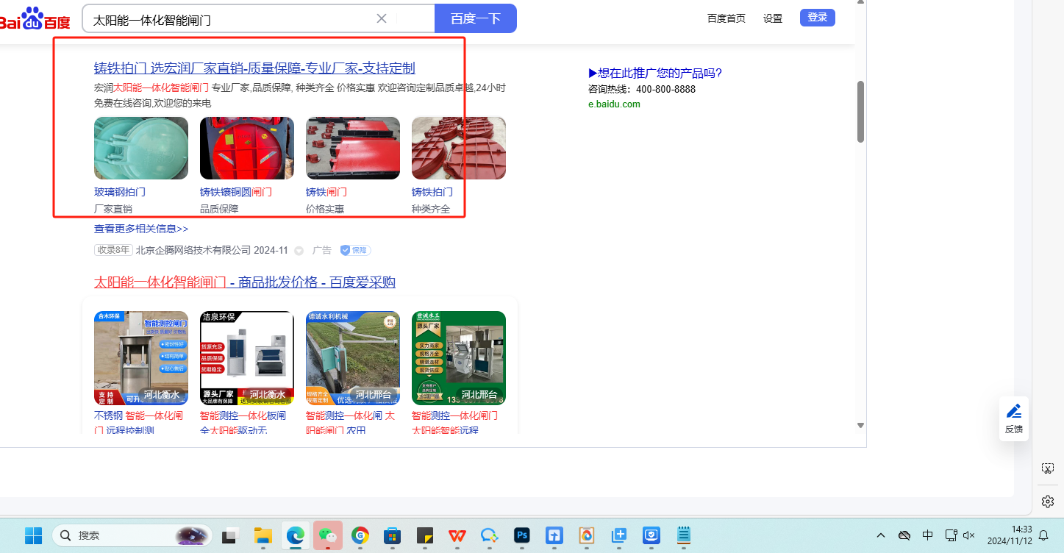Open Photoshop from the taskbar
The image size is (1064, 553).
click(522, 535)
